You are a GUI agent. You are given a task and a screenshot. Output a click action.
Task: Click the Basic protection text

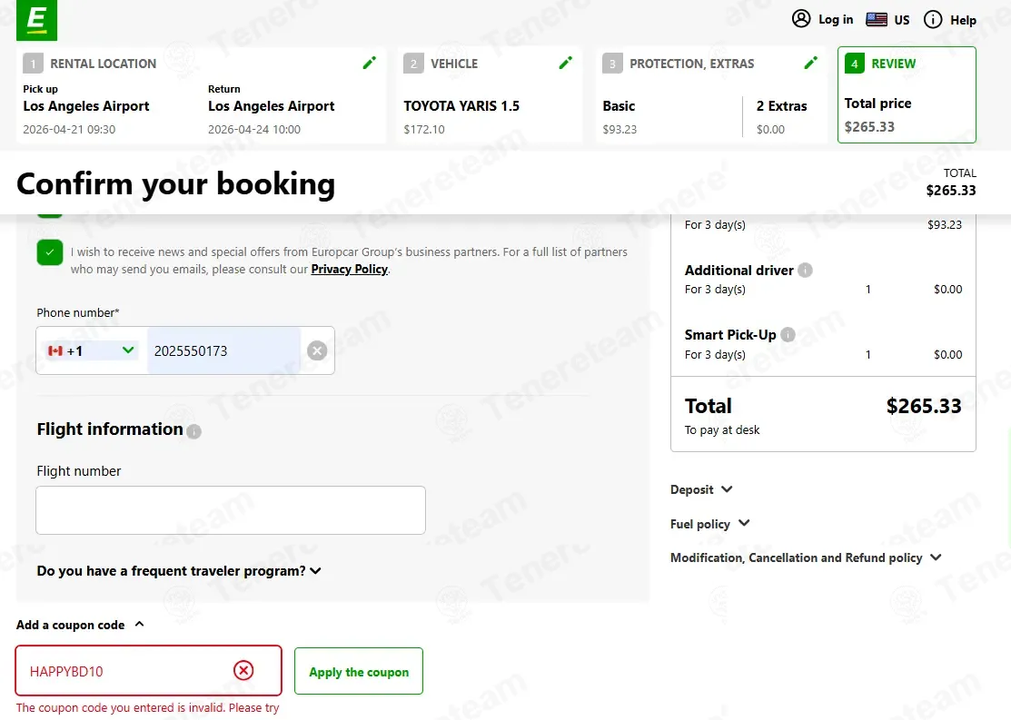[619, 105]
